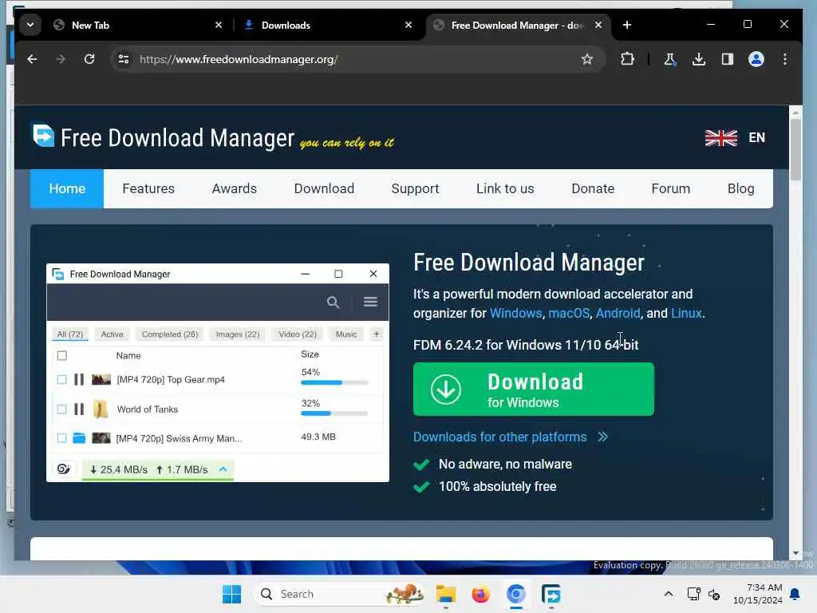Pause icon beside Top Gear.mp4

click(79, 379)
